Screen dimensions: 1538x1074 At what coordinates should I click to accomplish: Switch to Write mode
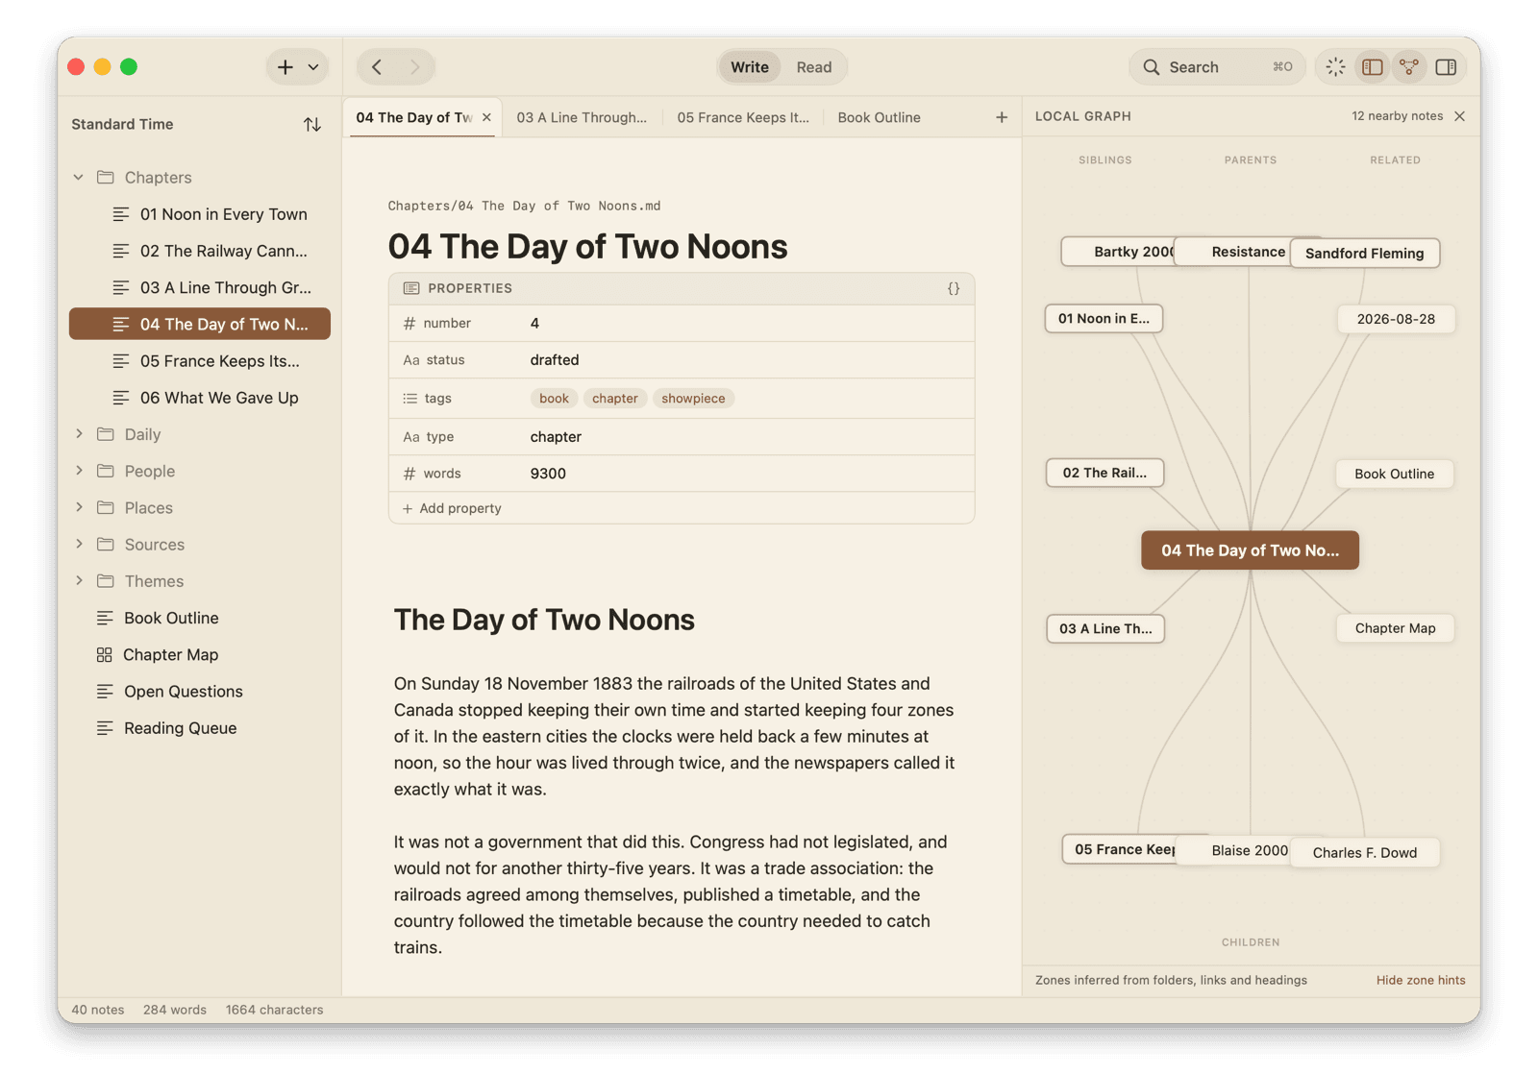coord(749,67)
